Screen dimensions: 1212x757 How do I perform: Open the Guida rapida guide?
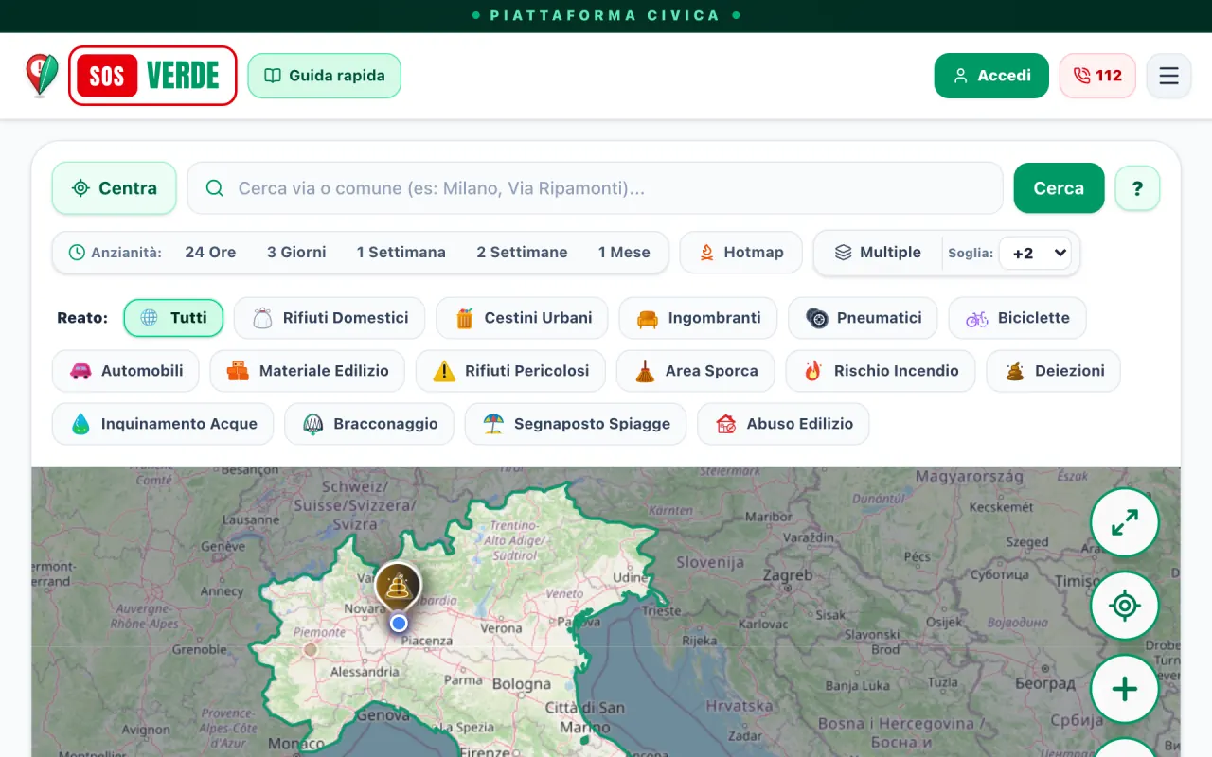tap(324, 76)
